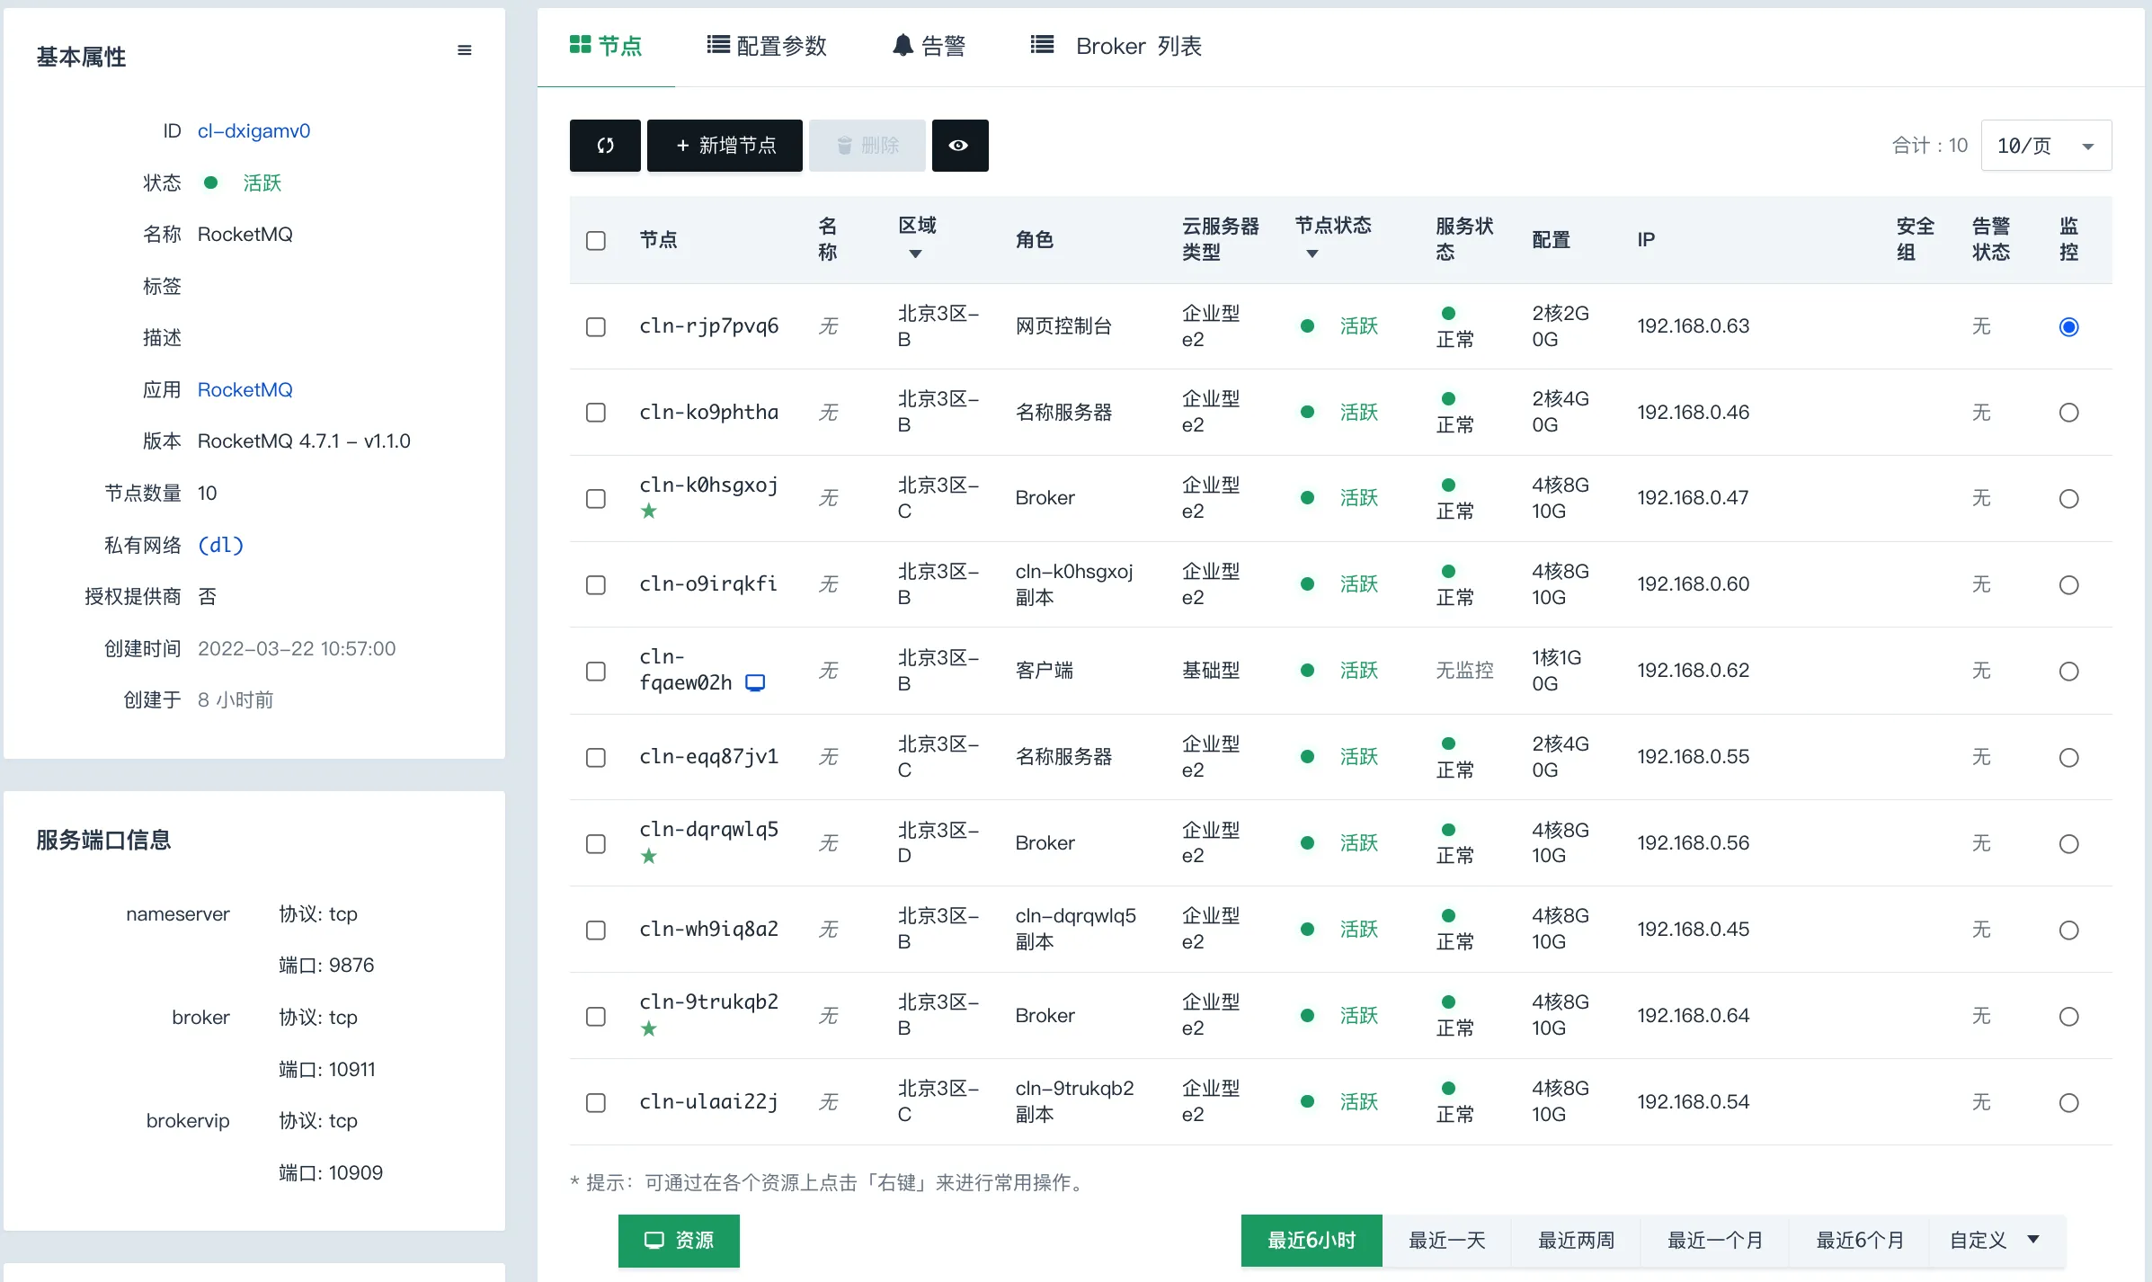Screen dimensions: 2152x1282
Task: Click node name cln-wh9iq8a2
Action: click(x=709, y=929)
